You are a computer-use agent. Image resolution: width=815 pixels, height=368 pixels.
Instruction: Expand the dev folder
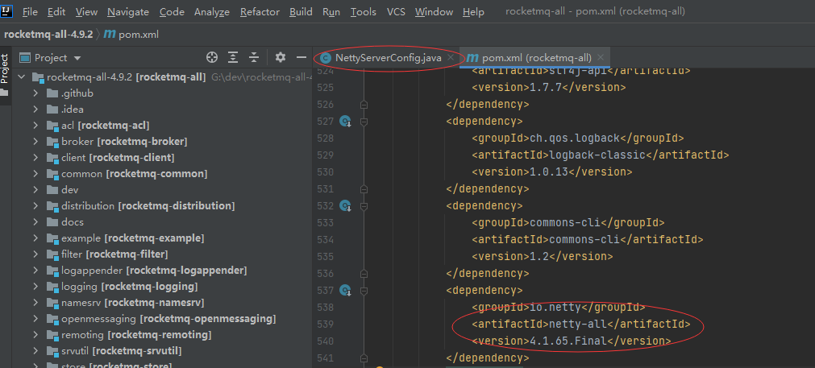35,190
